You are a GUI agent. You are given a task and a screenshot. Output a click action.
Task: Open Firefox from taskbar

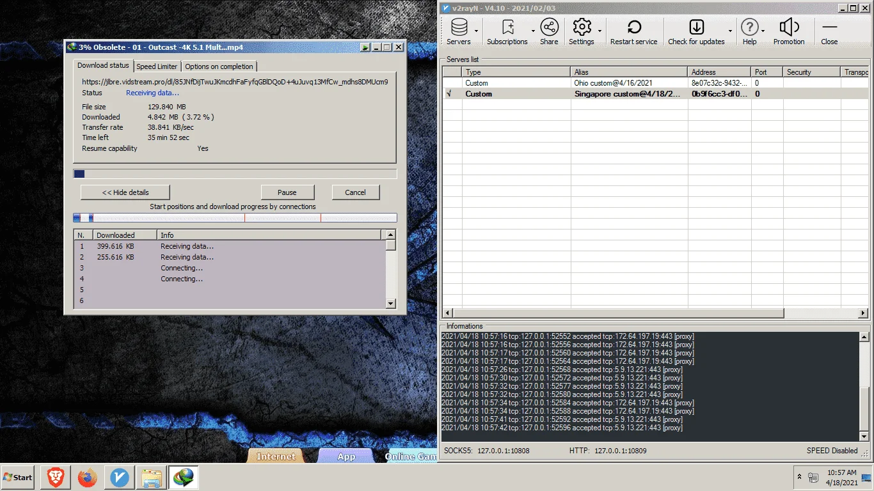click(87, 478)
